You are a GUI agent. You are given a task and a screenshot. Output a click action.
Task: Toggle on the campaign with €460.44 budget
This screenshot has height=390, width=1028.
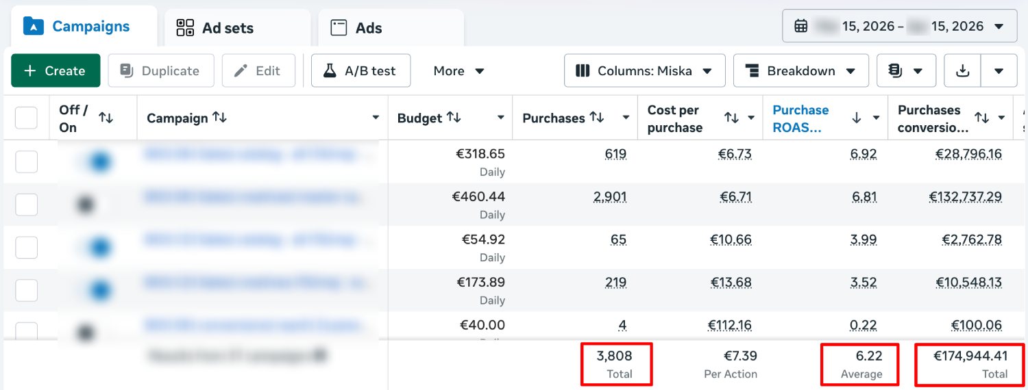[x=92, y=205]
